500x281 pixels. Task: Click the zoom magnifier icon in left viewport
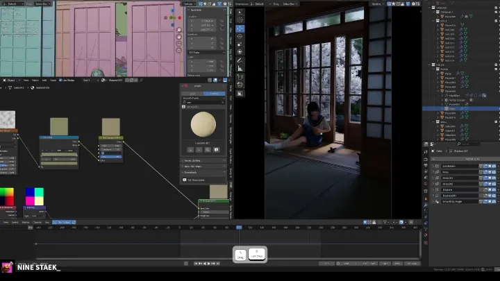[x=179, y=30]
